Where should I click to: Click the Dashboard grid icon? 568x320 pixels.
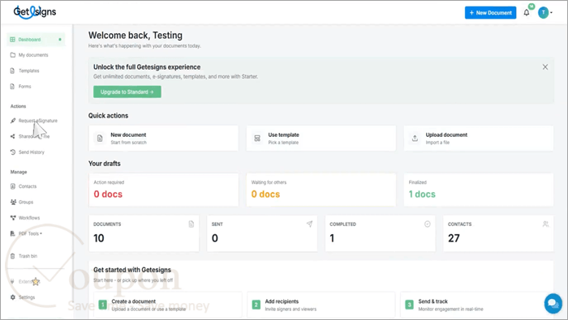click(13, 40)
